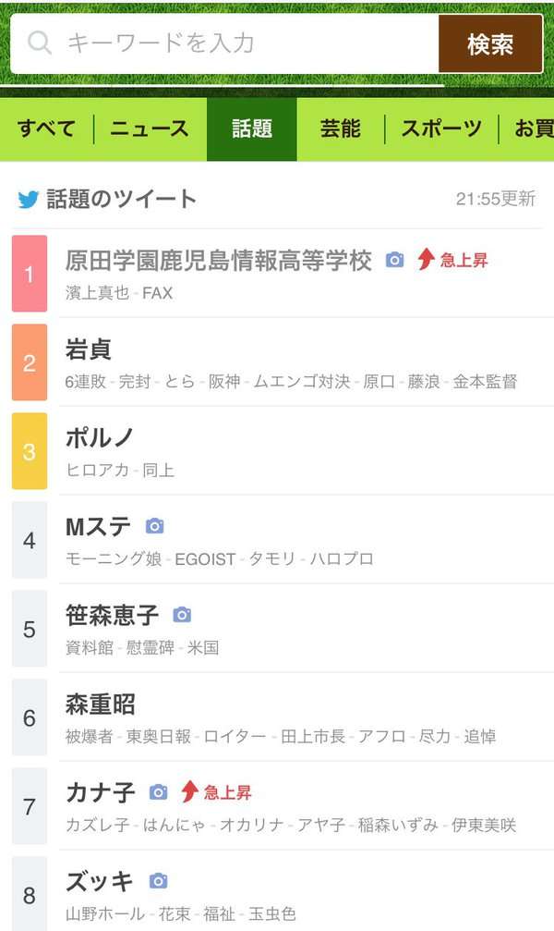554x931 pixels.
Task: Click camera icon next to 原田学園鹿児島情報高等学校
Action: coord(394,260)
